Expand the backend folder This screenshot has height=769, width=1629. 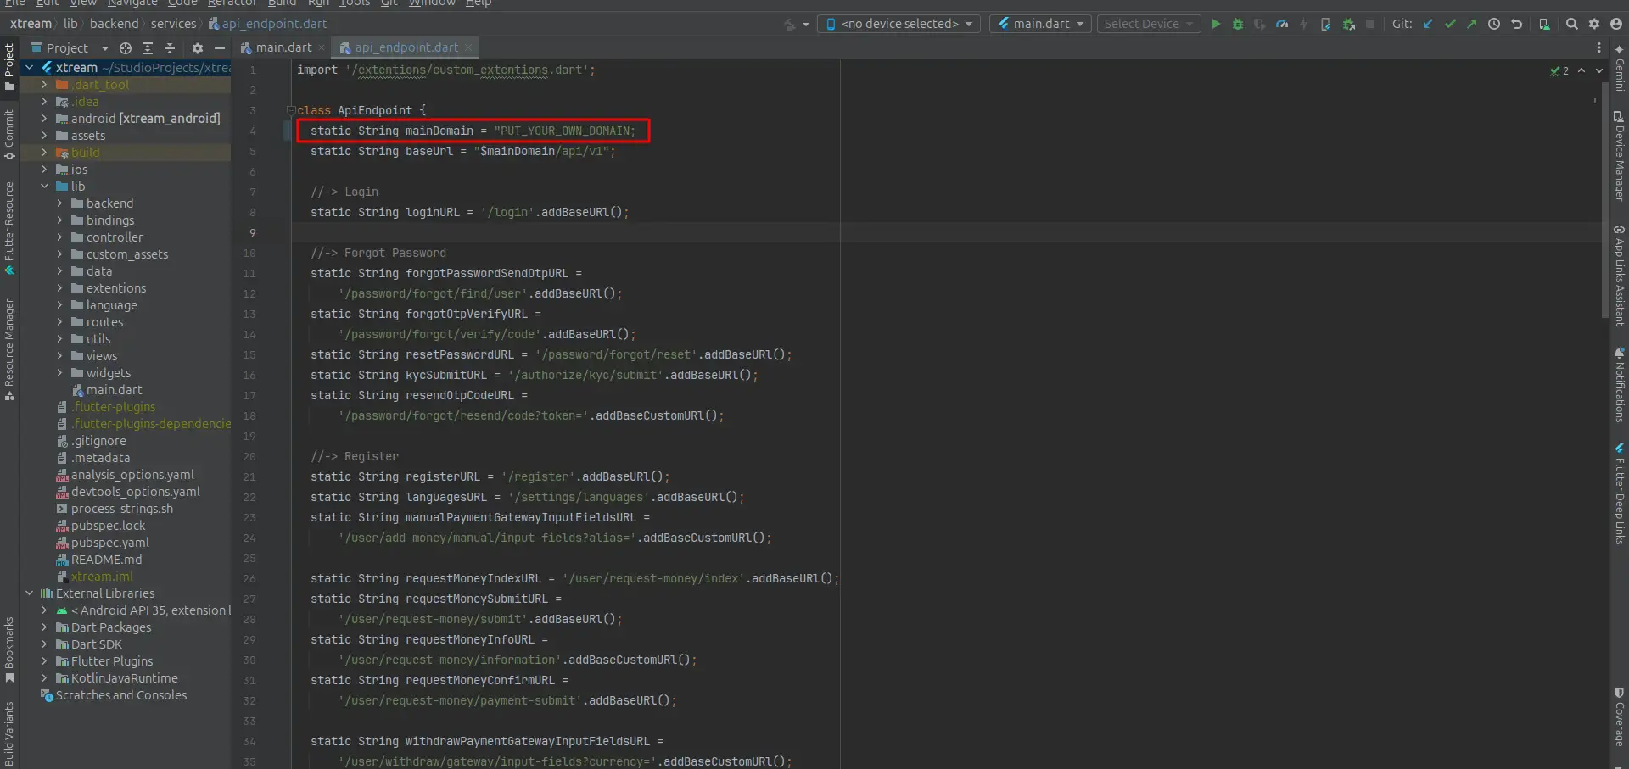59,203
